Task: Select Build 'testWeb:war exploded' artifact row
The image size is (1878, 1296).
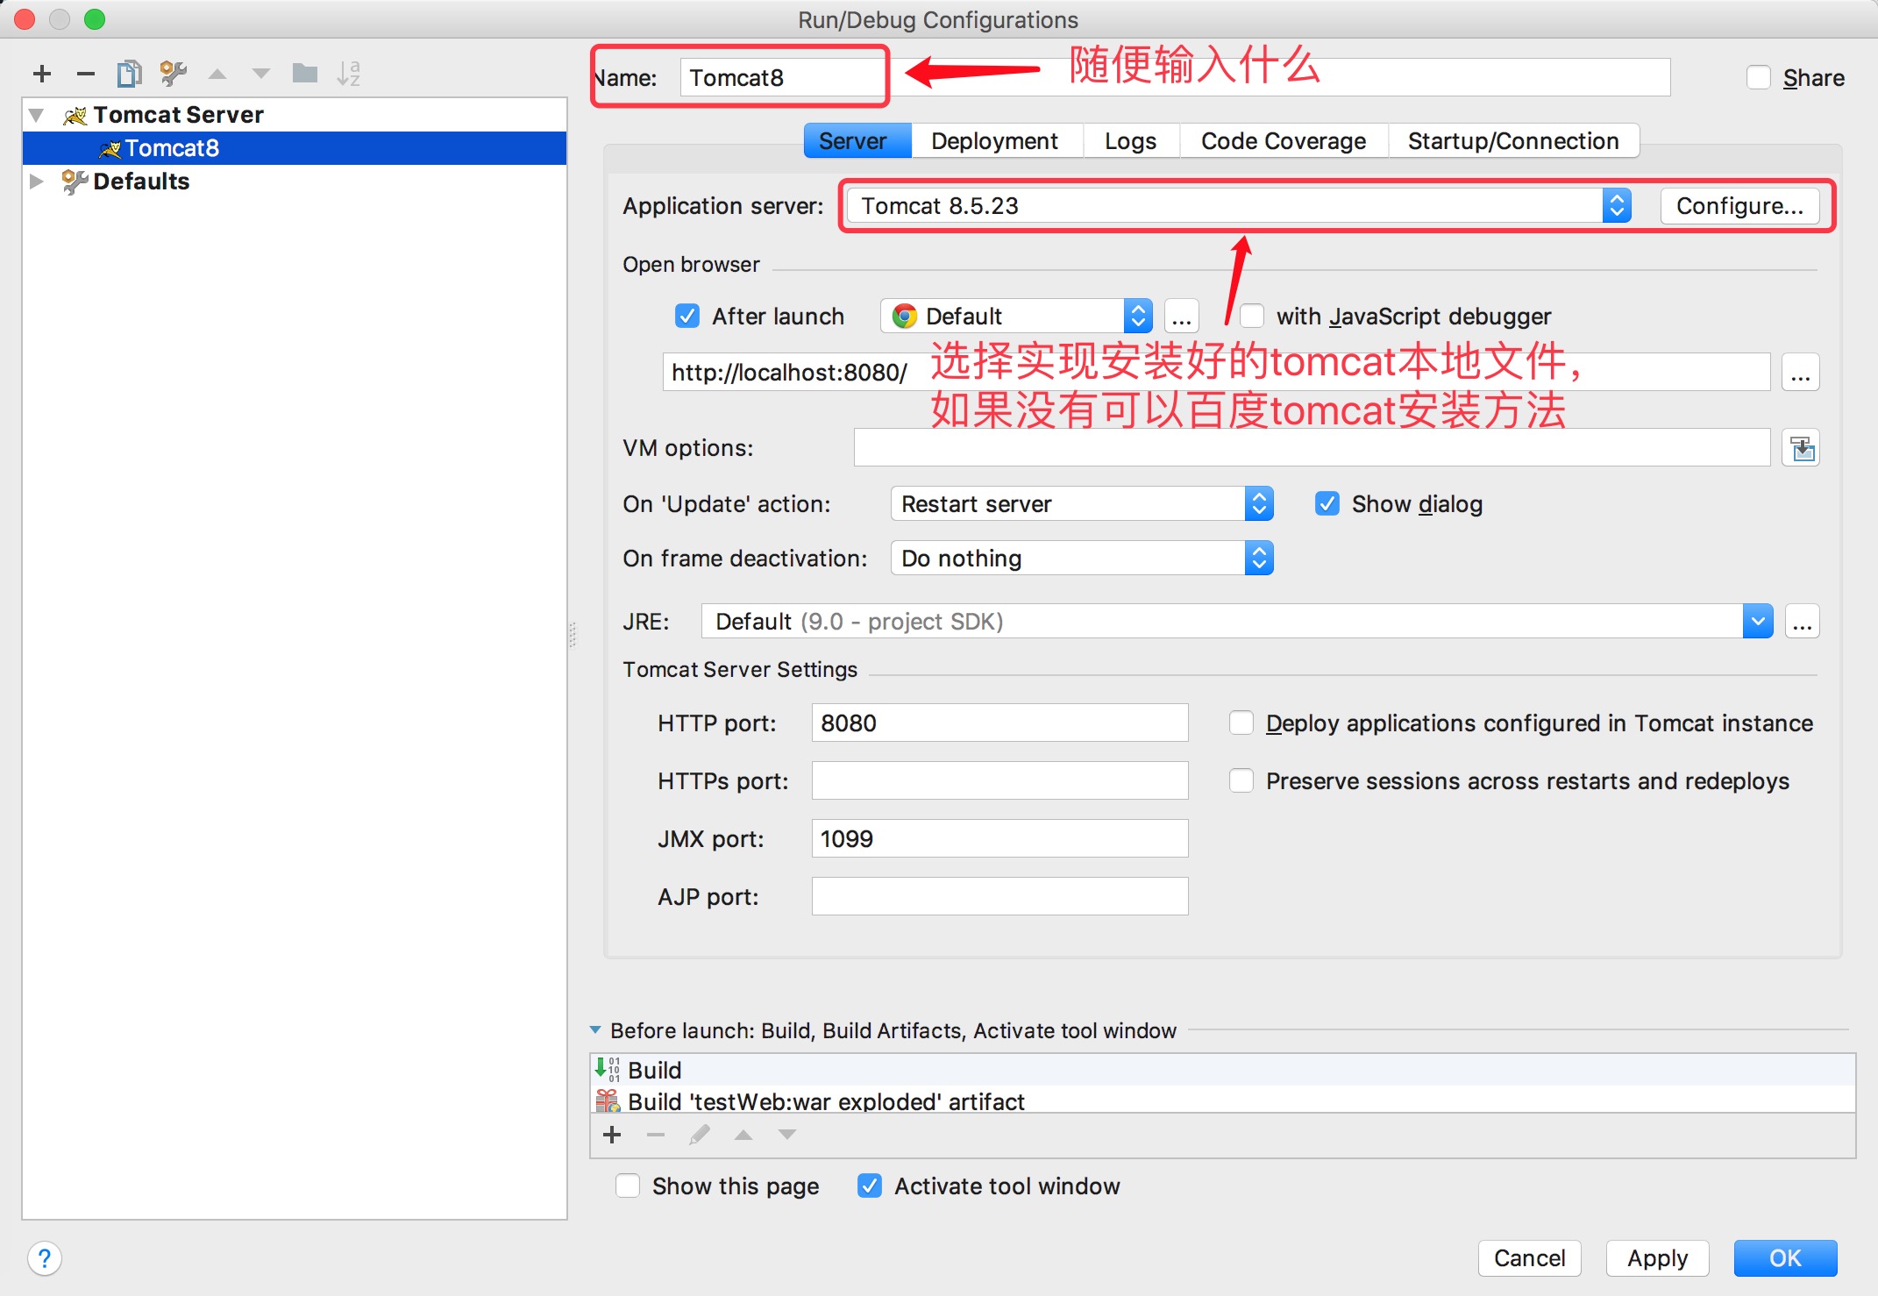Action: point(1222,1100)
